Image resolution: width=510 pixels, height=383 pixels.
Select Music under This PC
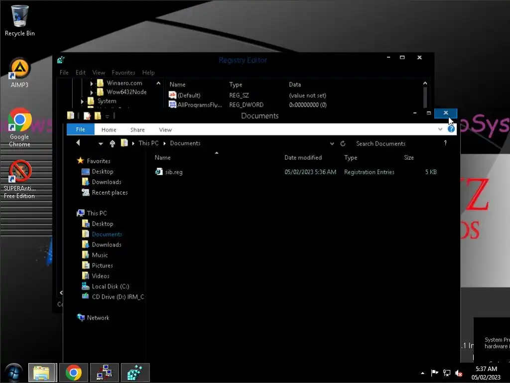point(100,255)
